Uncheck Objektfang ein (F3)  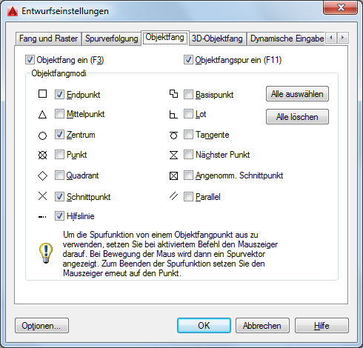tap(30, 60)
